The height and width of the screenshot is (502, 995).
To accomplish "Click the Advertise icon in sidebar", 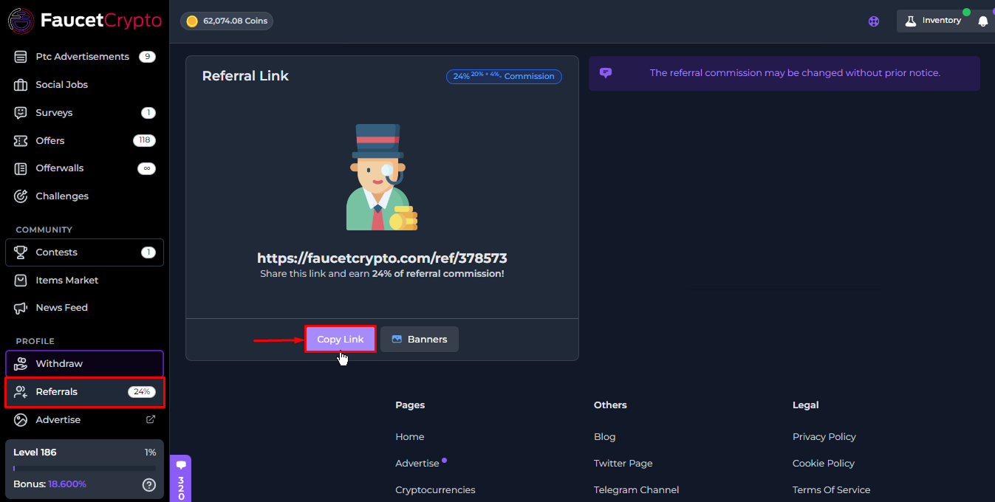I will 21,420.
